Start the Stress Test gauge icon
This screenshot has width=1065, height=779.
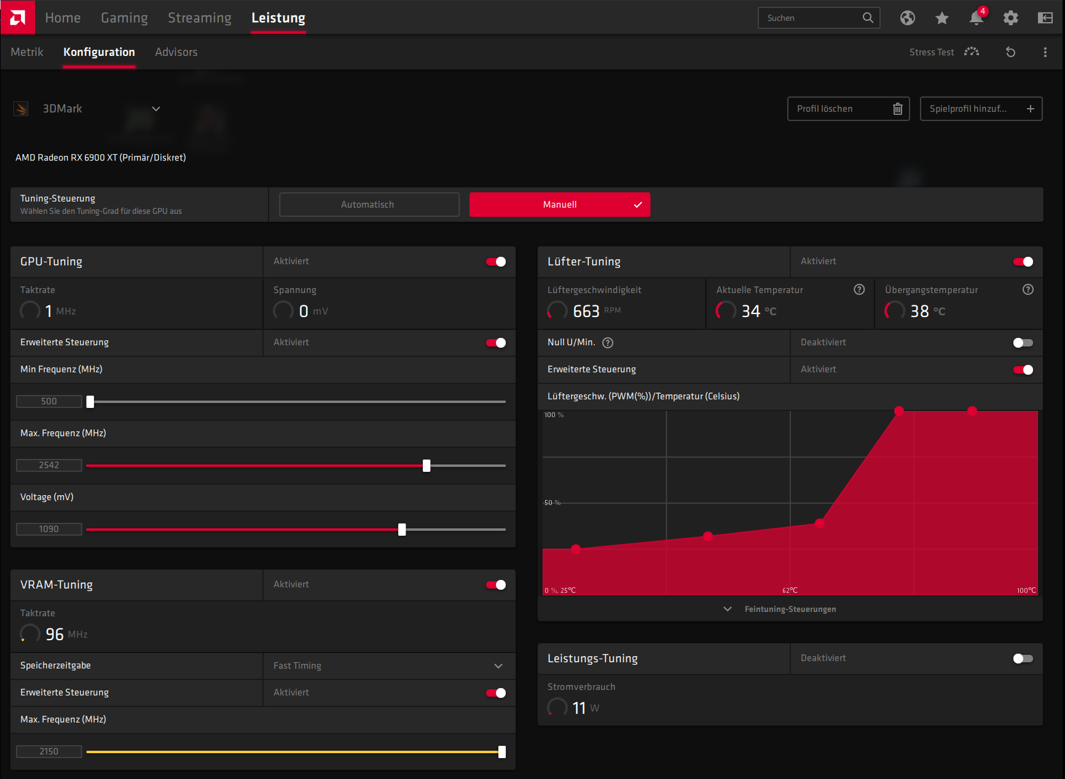tap(972, 52)
